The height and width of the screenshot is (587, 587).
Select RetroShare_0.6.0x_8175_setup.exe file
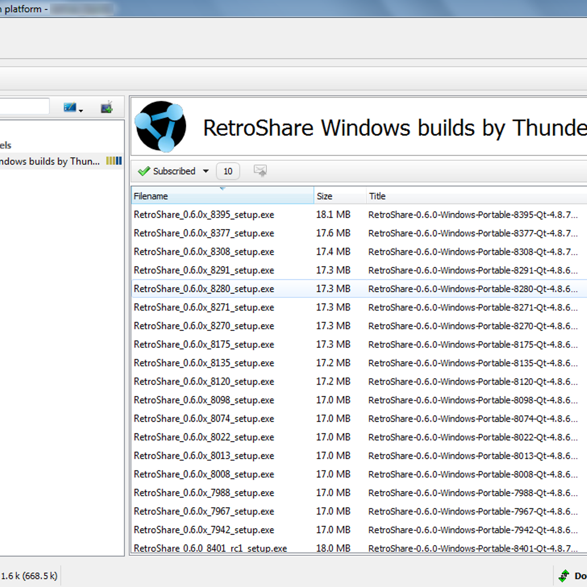point(204,344)
